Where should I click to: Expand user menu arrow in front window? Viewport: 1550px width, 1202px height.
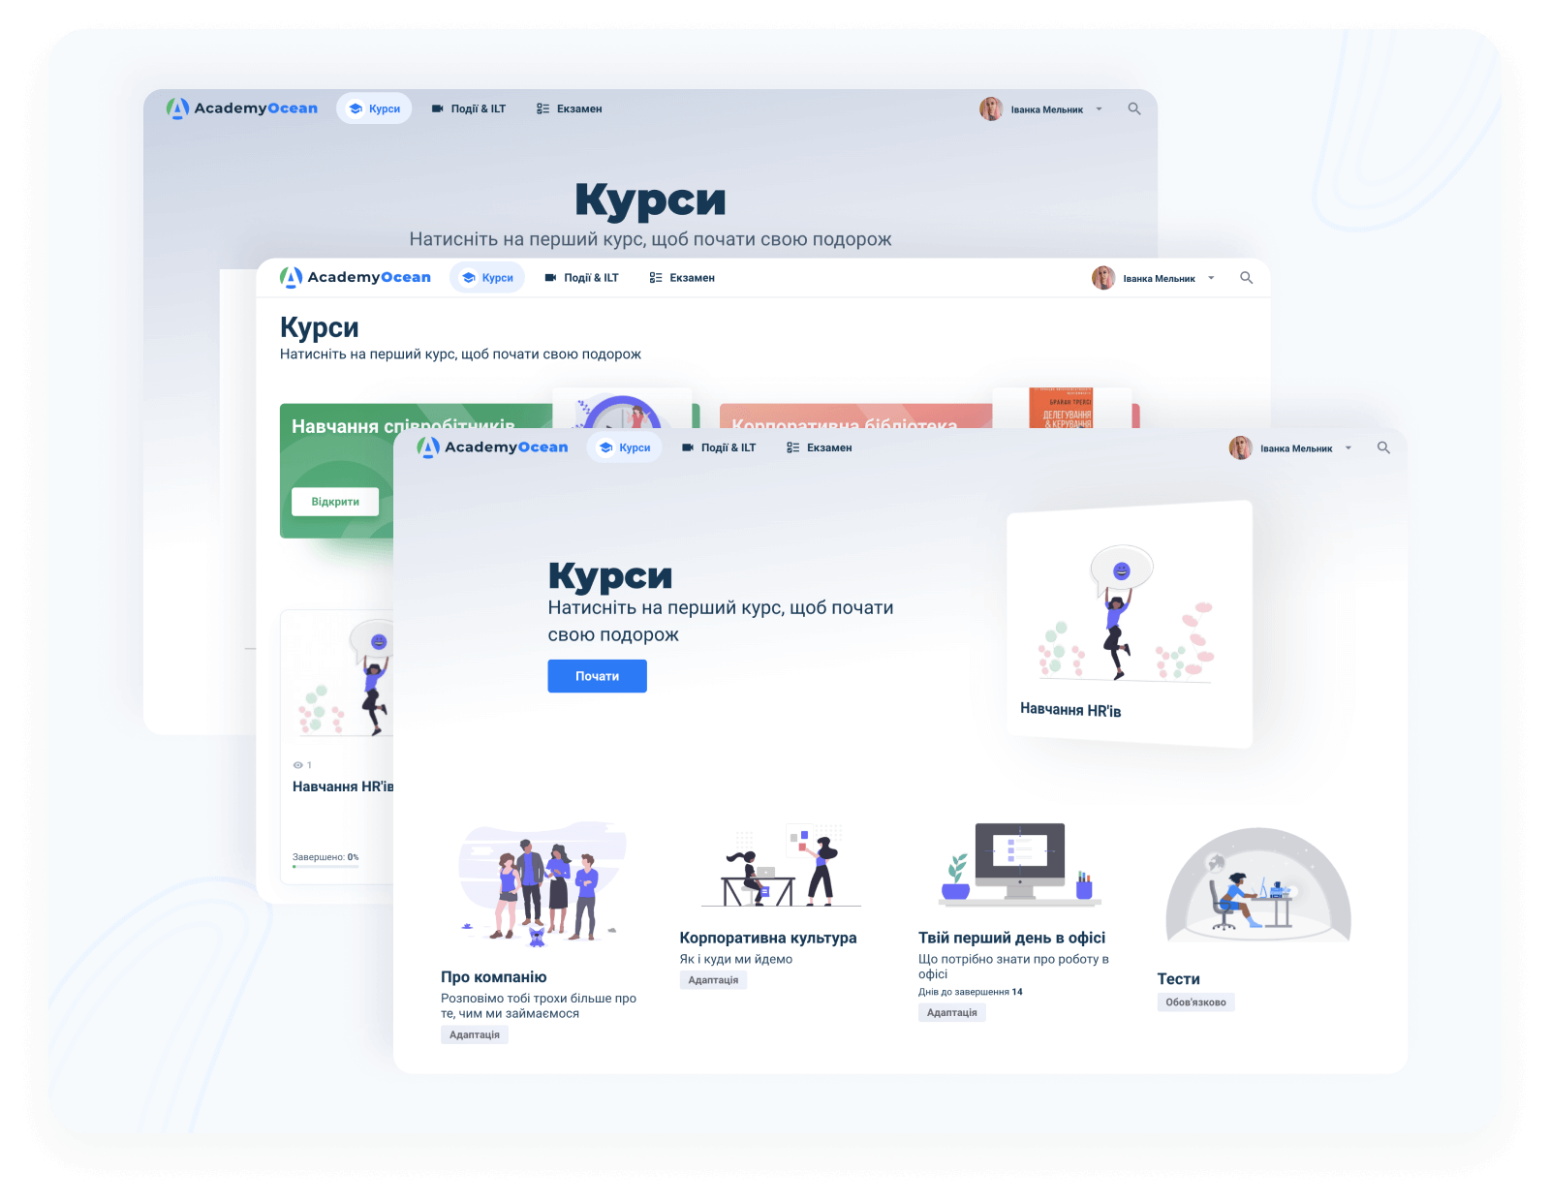(1348, 447)
